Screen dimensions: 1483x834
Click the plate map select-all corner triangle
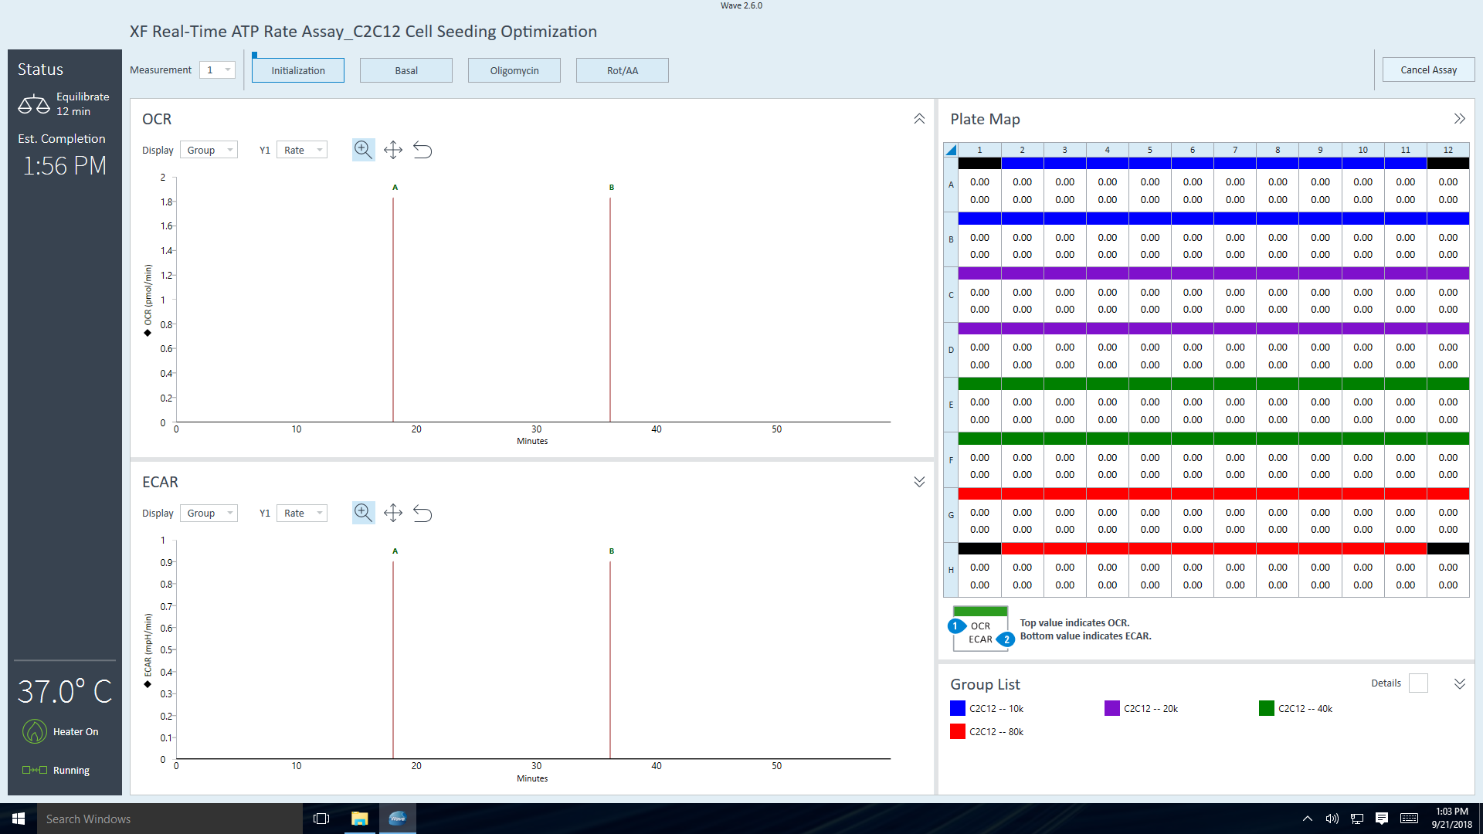(x=951, y=150)
